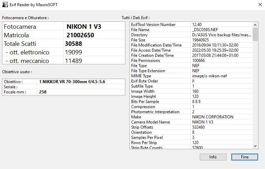This screenshot has width=265, height=169.
Task: Click the Exif list scroll-up arrow
Action: [255, 25]
